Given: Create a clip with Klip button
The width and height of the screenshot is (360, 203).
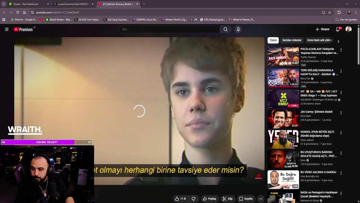Looking at the screenshot, I should click(x=227, y=199).
